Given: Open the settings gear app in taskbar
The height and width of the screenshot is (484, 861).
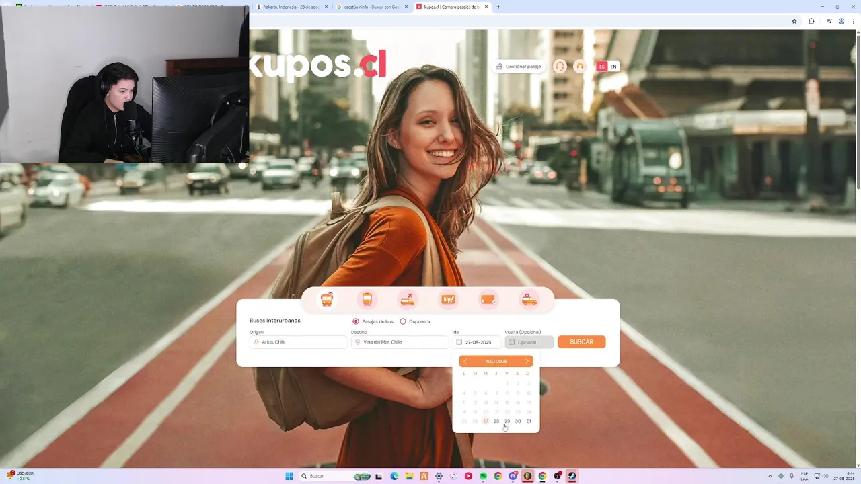Looking at the screenshot, I should point(439,476).
